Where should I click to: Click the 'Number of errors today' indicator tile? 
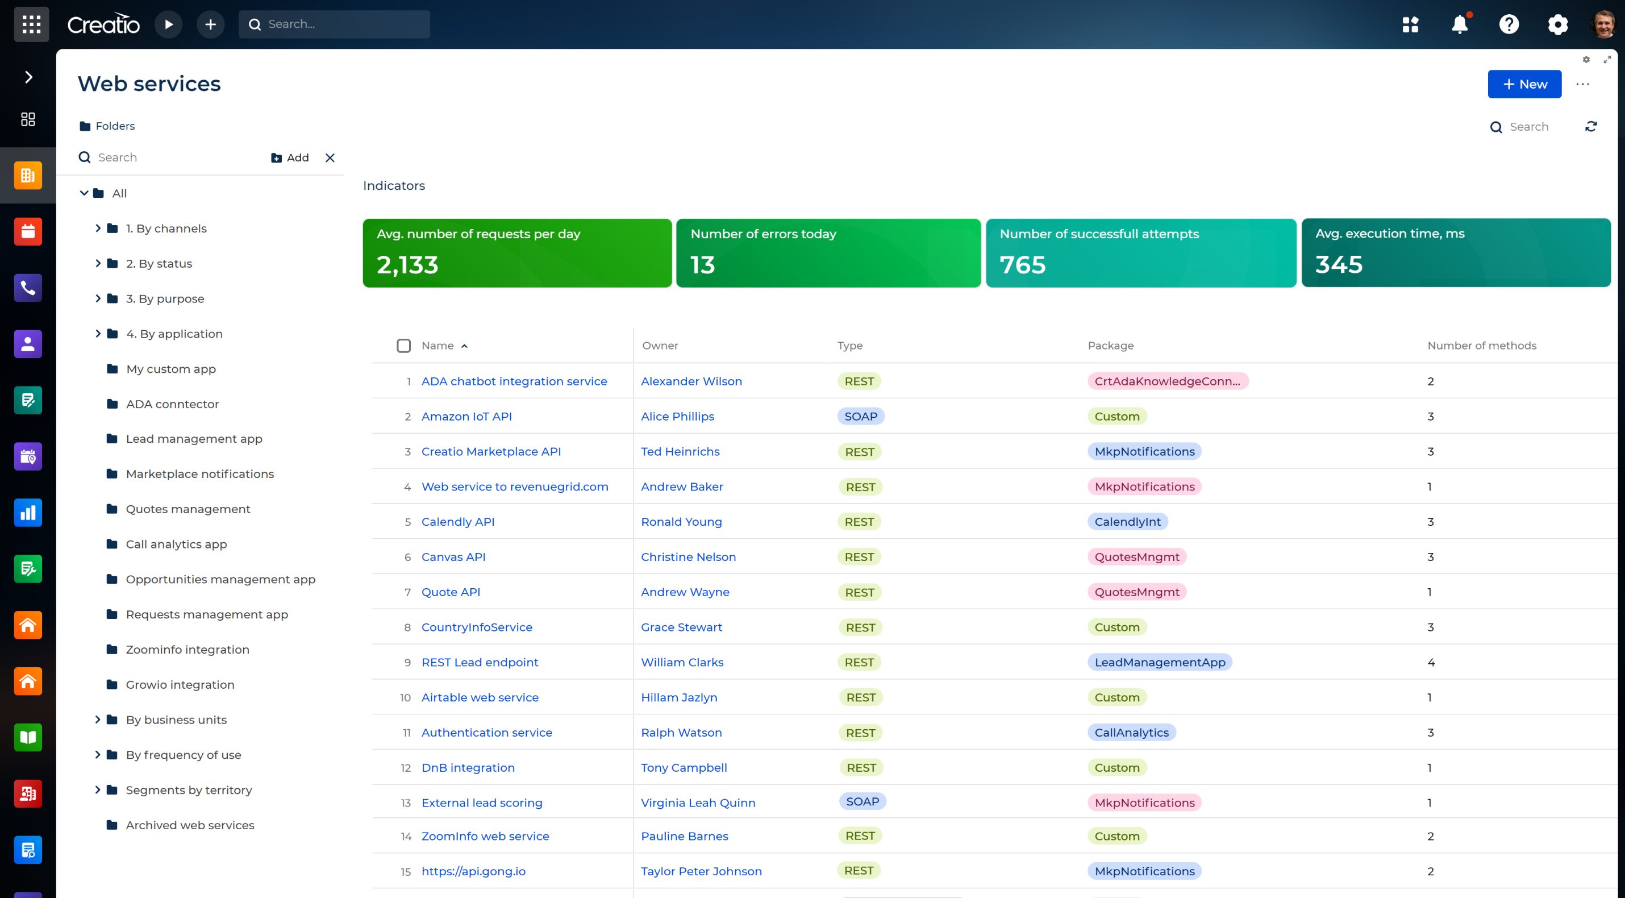[828, 252]
